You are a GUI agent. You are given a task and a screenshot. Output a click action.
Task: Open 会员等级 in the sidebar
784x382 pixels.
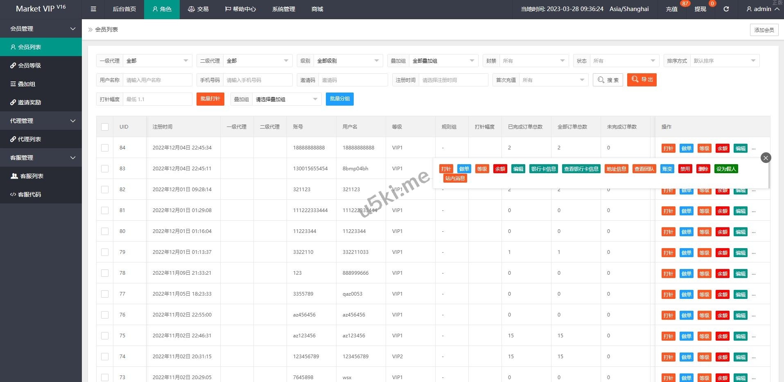[29, 66]
